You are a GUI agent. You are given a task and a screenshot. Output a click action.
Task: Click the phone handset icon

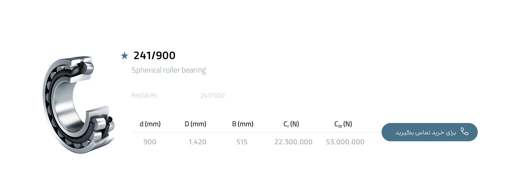[x=464, y=132]
